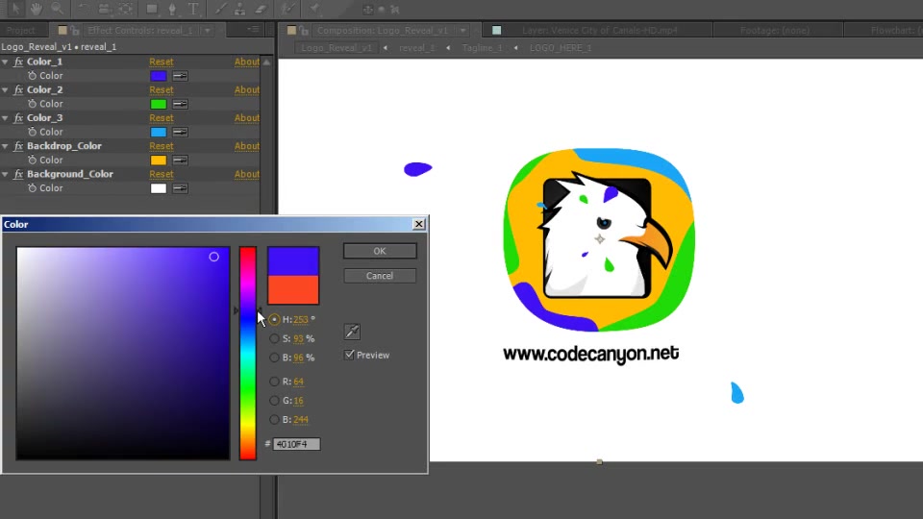This screenshot has width=923, height=519.
Task: Toggle the fx switch on Backdrop_Color
Action: tap(18, 146)
